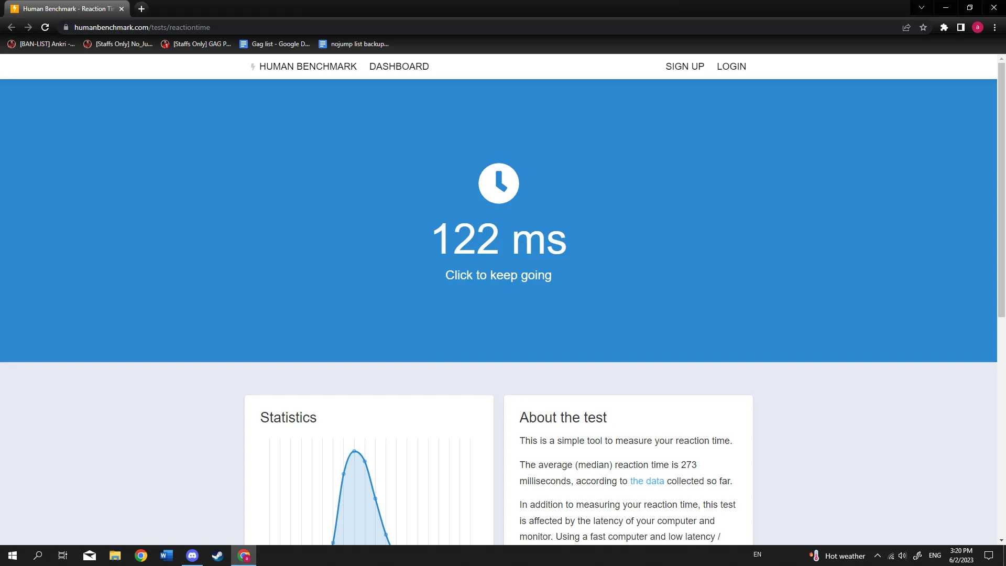This screenshot has width=1006, height=566.
Task: Click 'Click to keep going' text
Action: coord(498,275)
